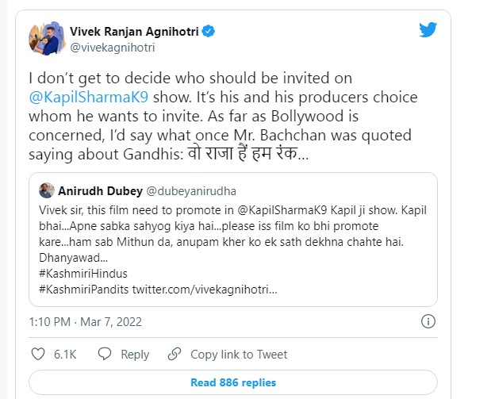Click Copy link to Tweet text

pyautogui.click(x=239, y=355)
